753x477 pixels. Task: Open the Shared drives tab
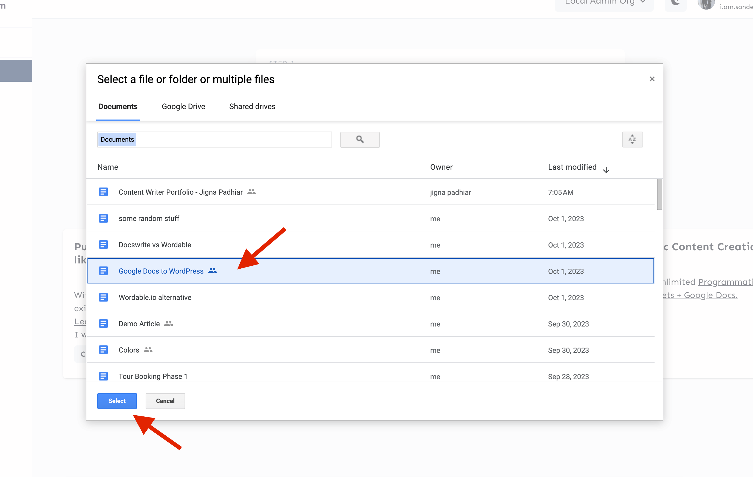pyautogui.click(x=252, y=106)
